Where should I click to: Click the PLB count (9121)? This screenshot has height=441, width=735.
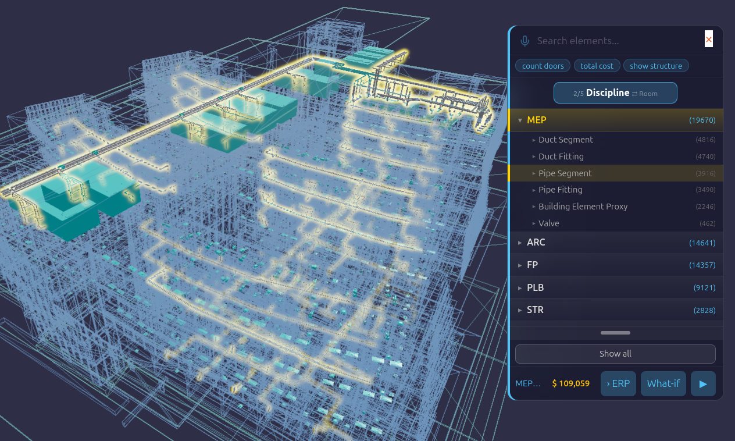pos(704,287)
